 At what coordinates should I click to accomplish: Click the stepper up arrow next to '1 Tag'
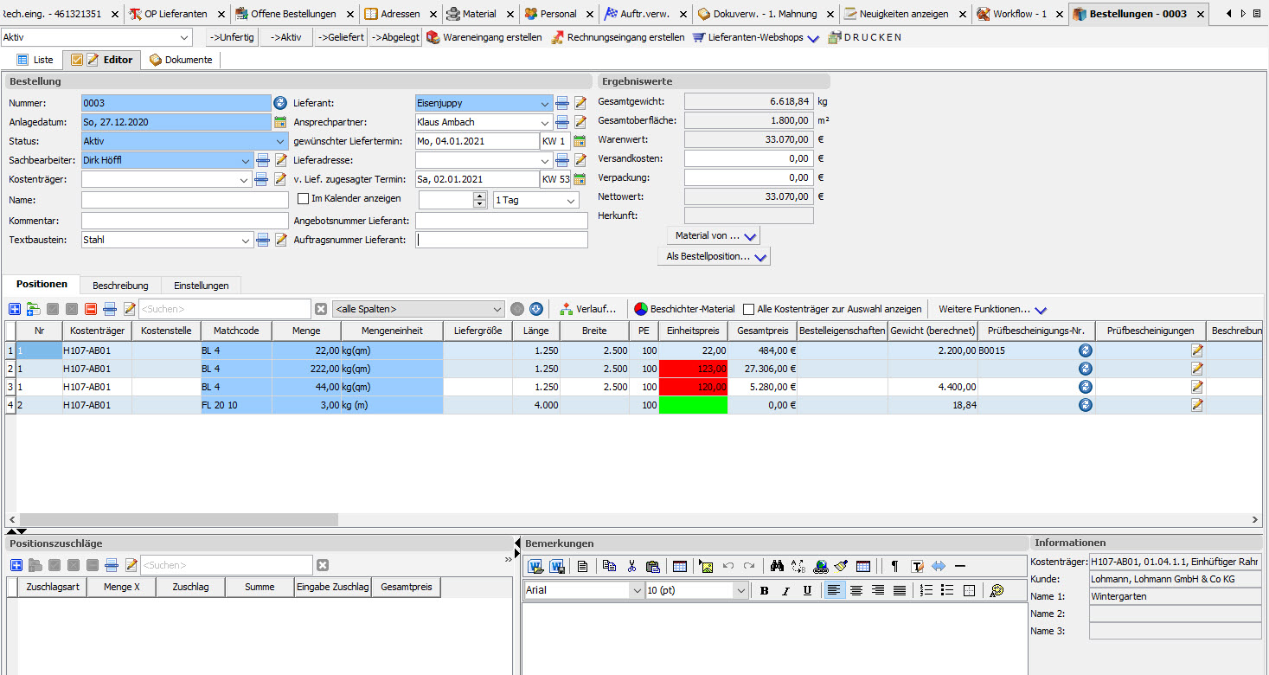[x=481, y=196]
